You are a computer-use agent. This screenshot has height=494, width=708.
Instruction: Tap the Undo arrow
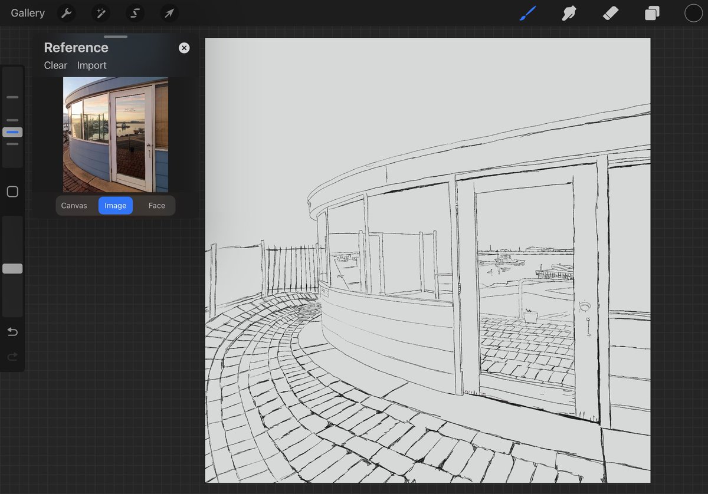click(x=12, y=331)
